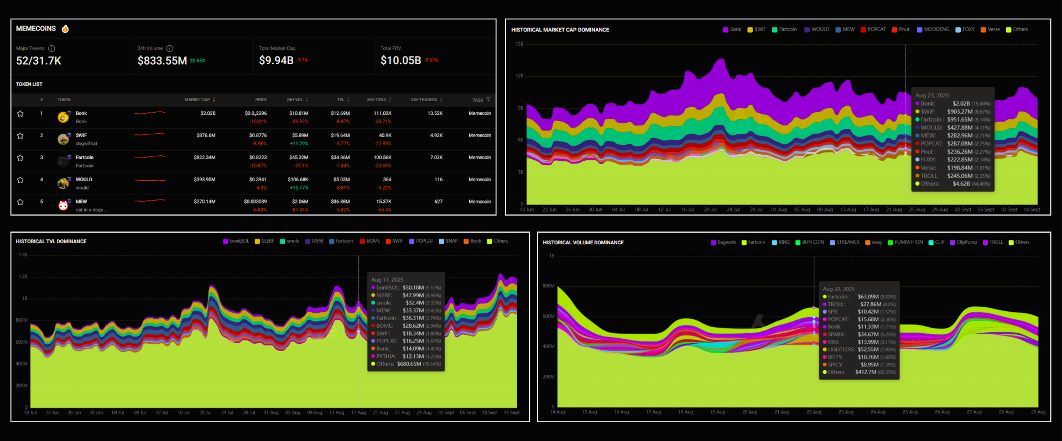This screenshot has height=441, width=1062.
Task: Toggle Verse in Market Cap Dominance legend
Action: pyautogui.click(x=990, y=30)
